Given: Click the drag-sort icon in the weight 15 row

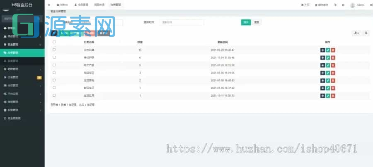Looking at the screenshot, I should click(322, 50).
